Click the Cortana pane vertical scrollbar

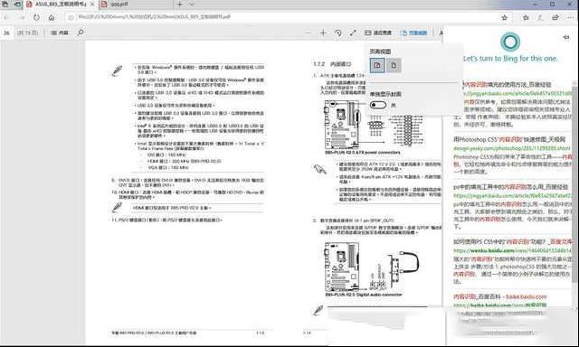[x=576, y=184]
